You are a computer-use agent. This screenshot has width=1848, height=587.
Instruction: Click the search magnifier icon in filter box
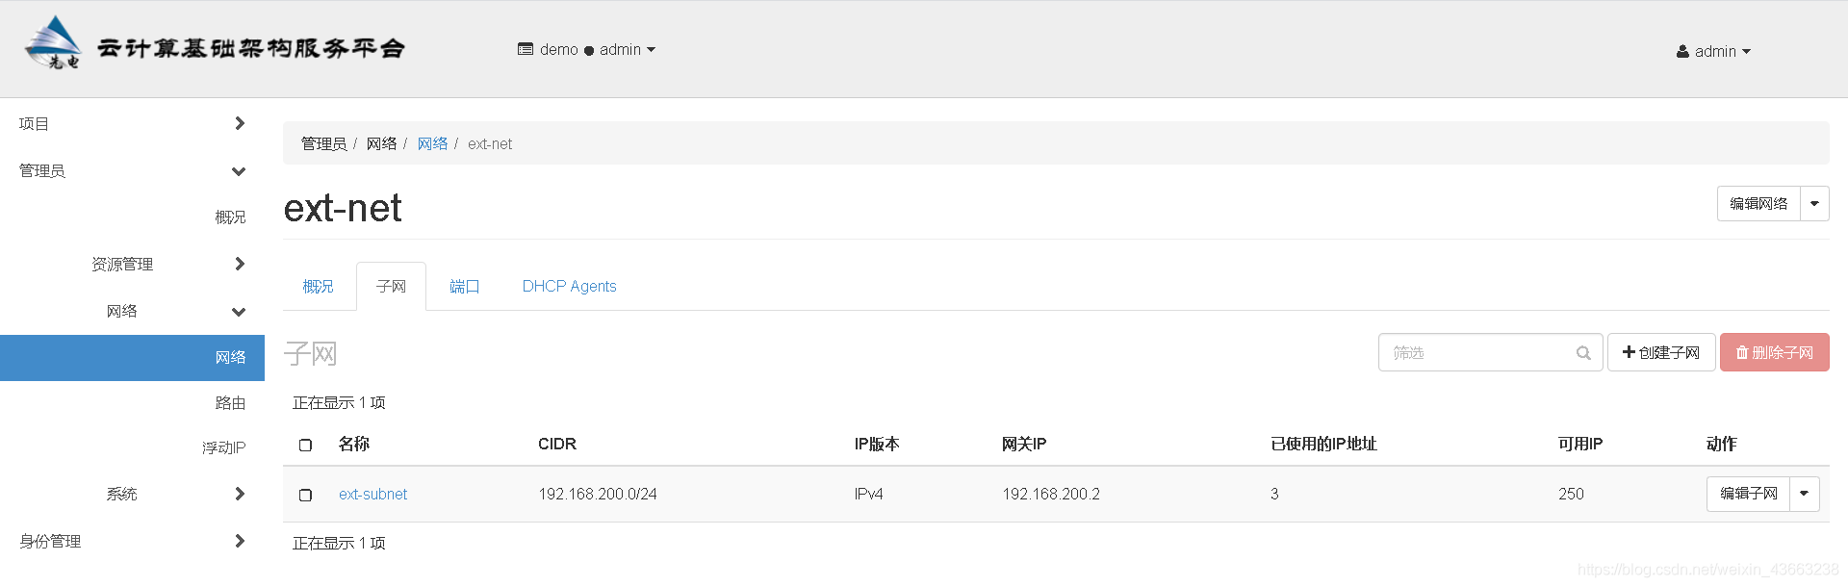tap(1583, 353)
